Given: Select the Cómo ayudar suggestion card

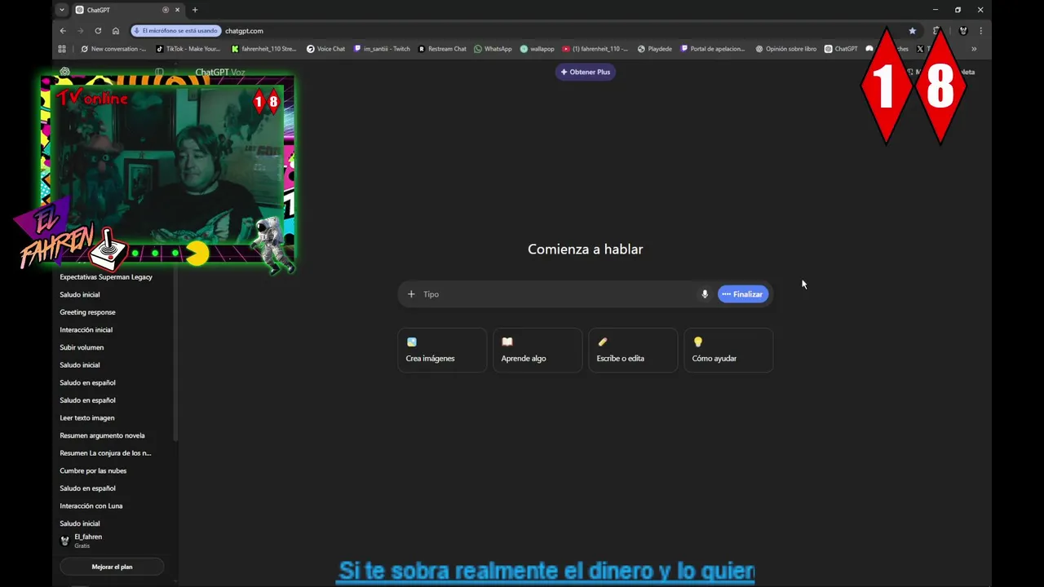Looking at the screenshot, I should pos(728,350).
